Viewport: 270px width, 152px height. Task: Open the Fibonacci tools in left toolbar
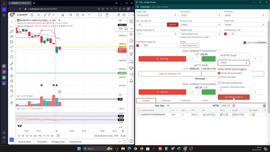[12, 31]
